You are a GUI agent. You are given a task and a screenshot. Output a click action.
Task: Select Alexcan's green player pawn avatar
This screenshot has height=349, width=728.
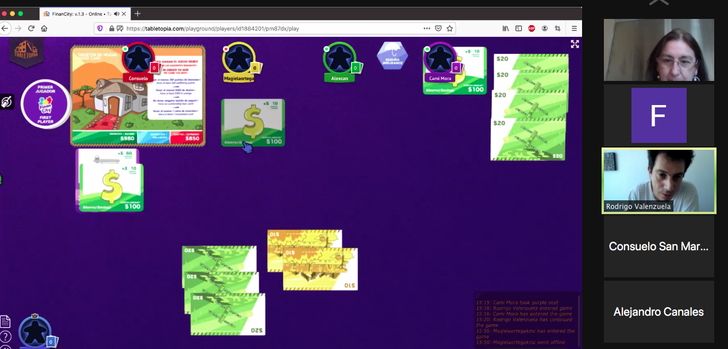pyautogui.click(x=339, y=57)
